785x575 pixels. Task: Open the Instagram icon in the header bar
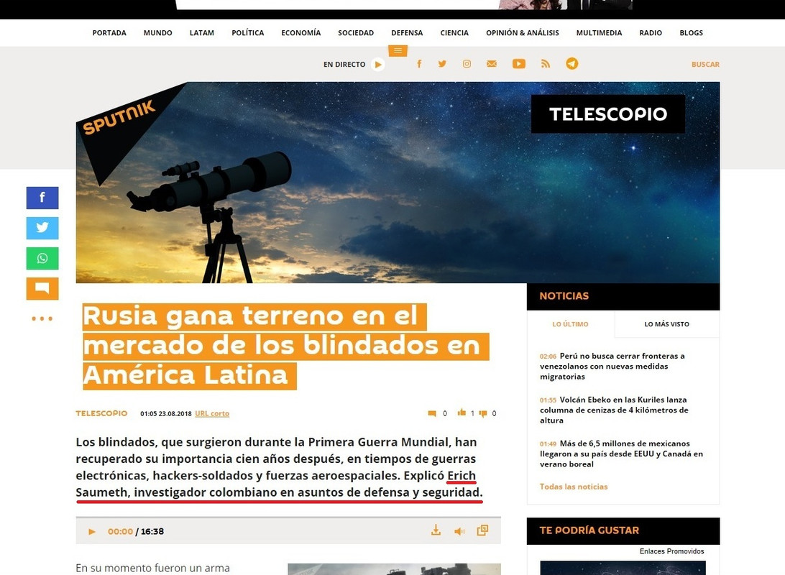click(x=467, y=63)
